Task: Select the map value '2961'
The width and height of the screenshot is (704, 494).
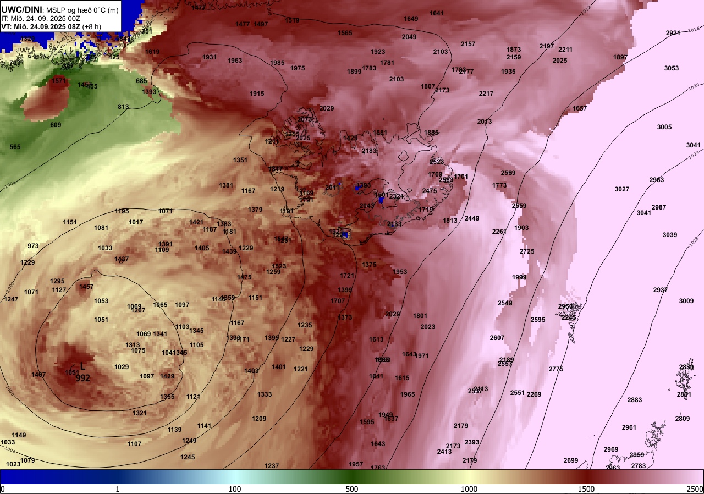Action: click(629, 427)
